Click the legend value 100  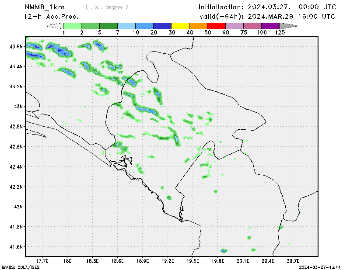pyautogui.click(x=262, y=33)
